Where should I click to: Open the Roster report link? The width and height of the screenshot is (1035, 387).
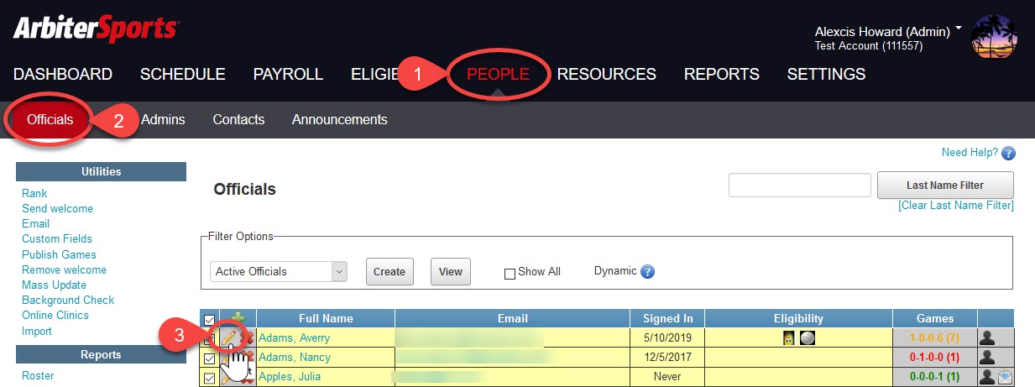tap(38, 376)
